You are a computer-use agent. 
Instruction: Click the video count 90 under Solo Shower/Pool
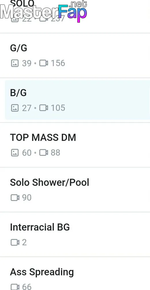(27, 197)
